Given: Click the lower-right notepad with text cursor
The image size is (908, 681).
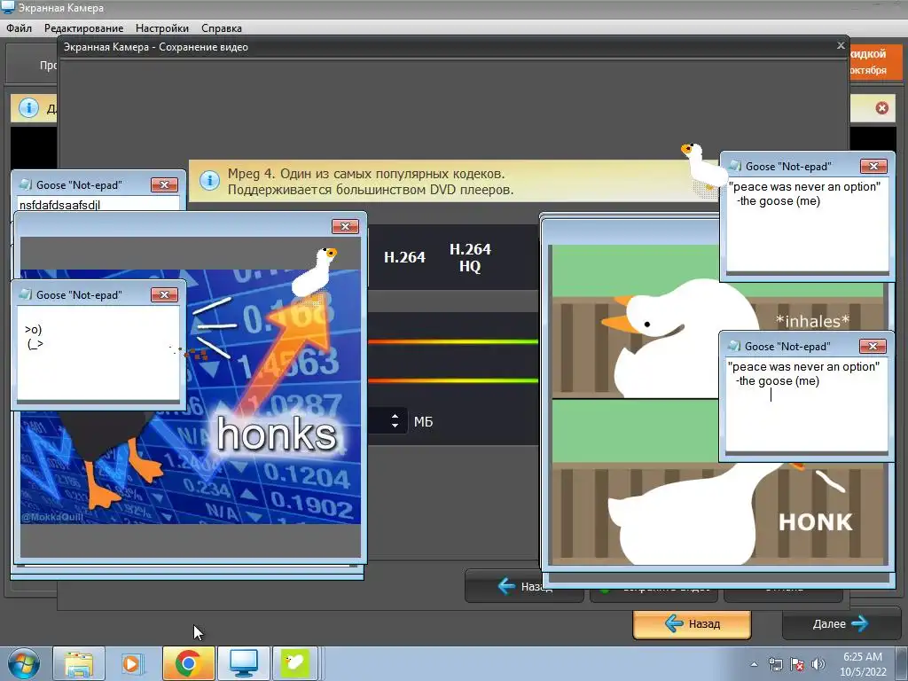Looking at the screenshot, I should (x=806, y=405).
